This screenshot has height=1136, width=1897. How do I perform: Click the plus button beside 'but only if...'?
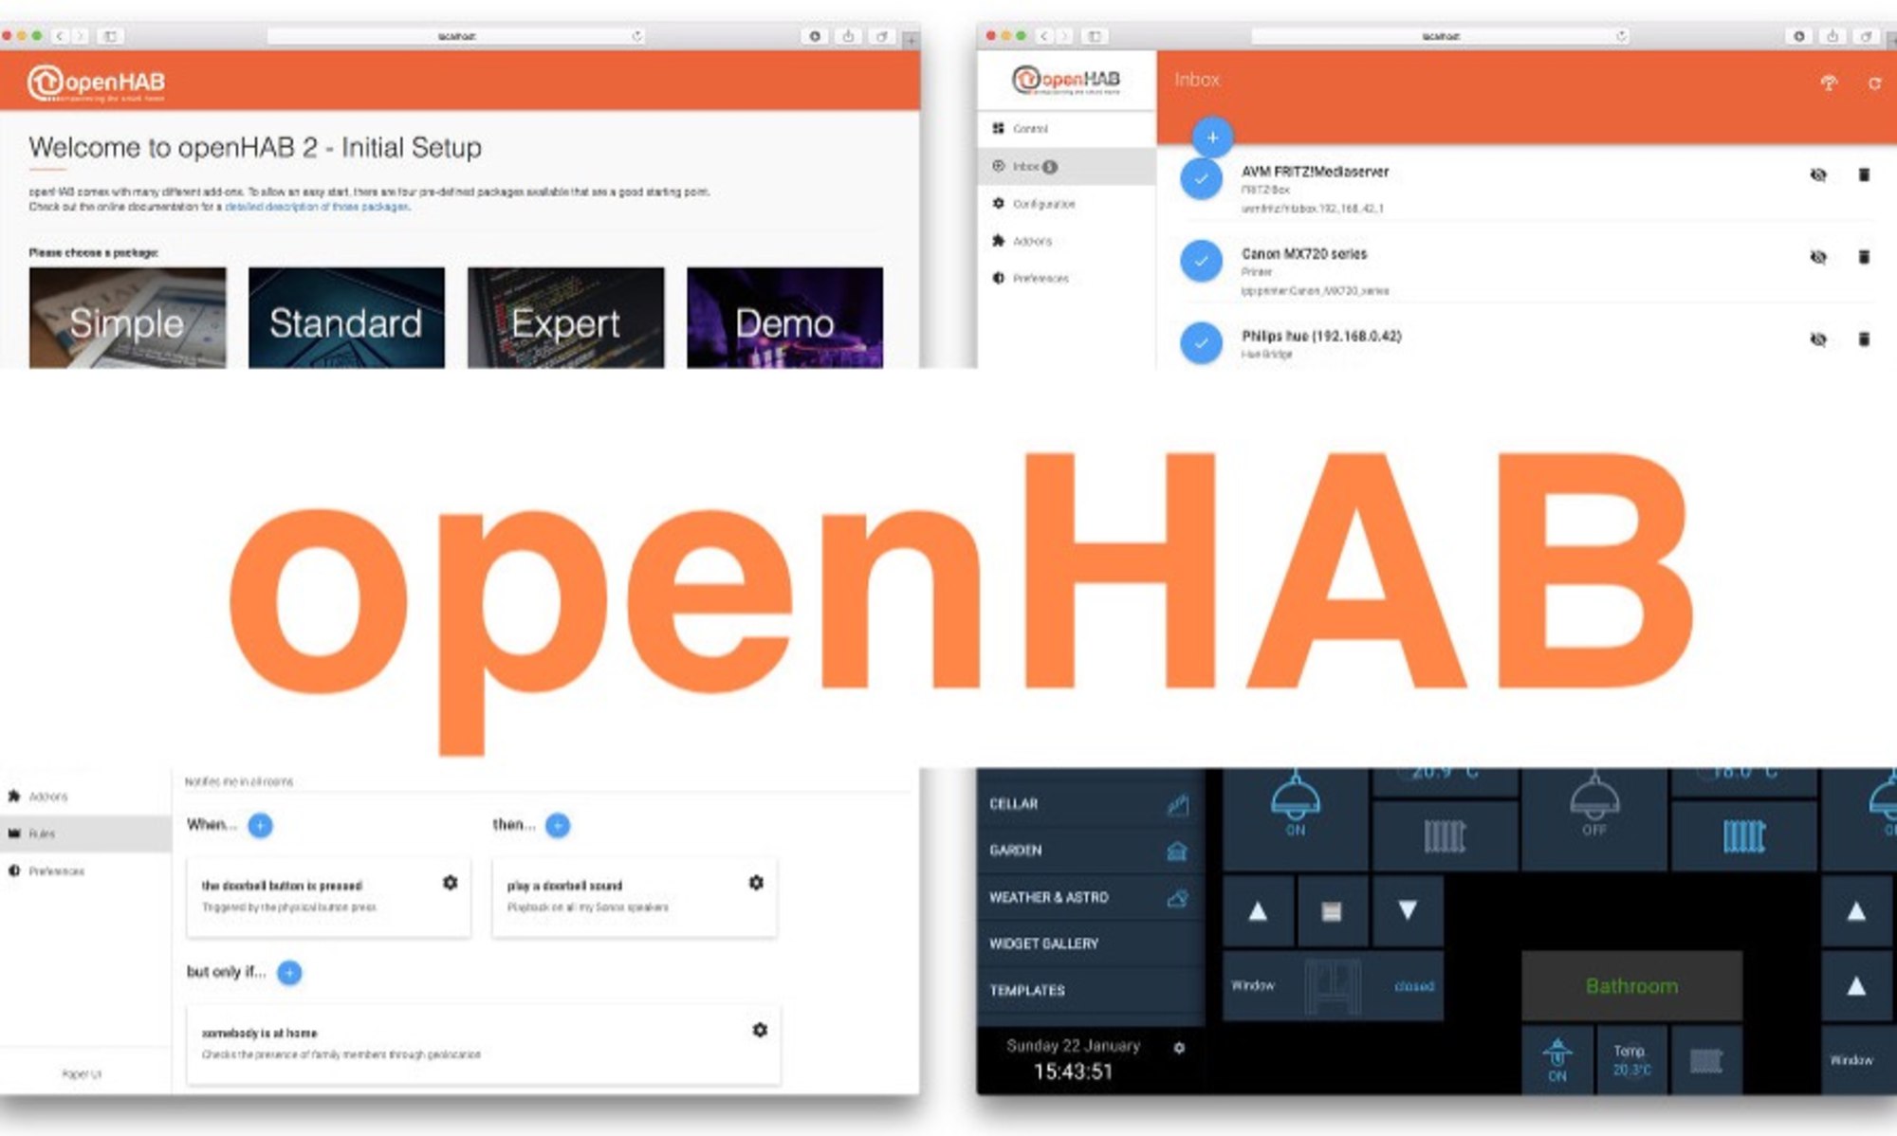(x=289, y=972)
